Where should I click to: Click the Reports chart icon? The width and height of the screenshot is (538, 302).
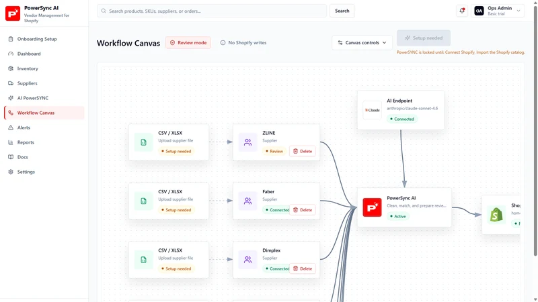[x=11, y=142]
